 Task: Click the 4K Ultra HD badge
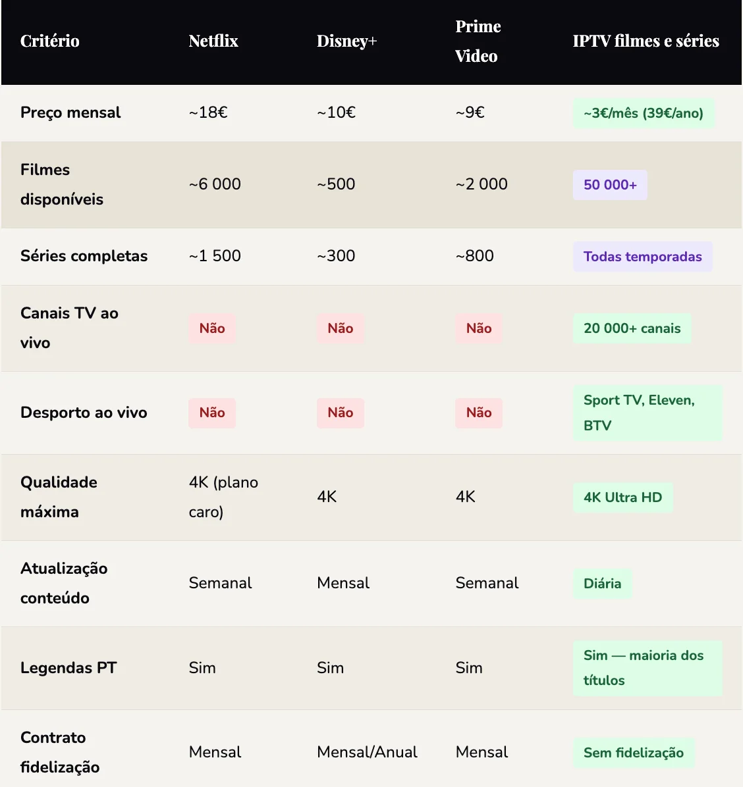pyautogui.click(x=622, y=497)
